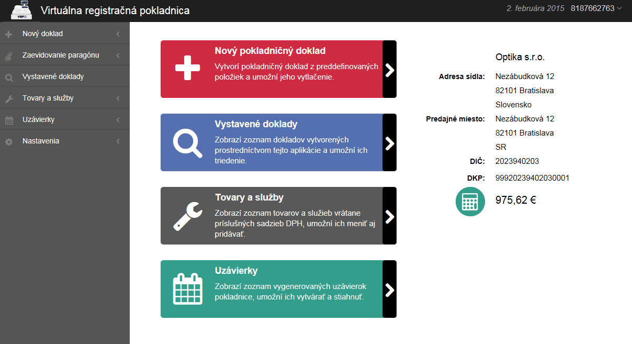Click the calendar icon on green tile
Screen dimensions: 632x344
pyautogui.click(x=187, y=289)
